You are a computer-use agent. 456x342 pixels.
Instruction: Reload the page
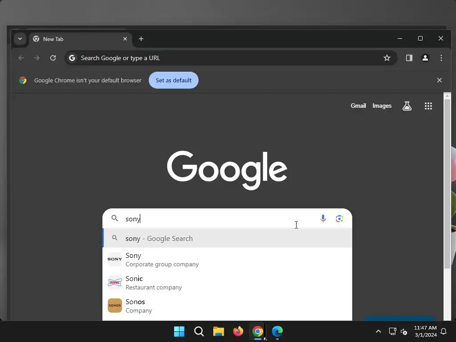(53, 58)
